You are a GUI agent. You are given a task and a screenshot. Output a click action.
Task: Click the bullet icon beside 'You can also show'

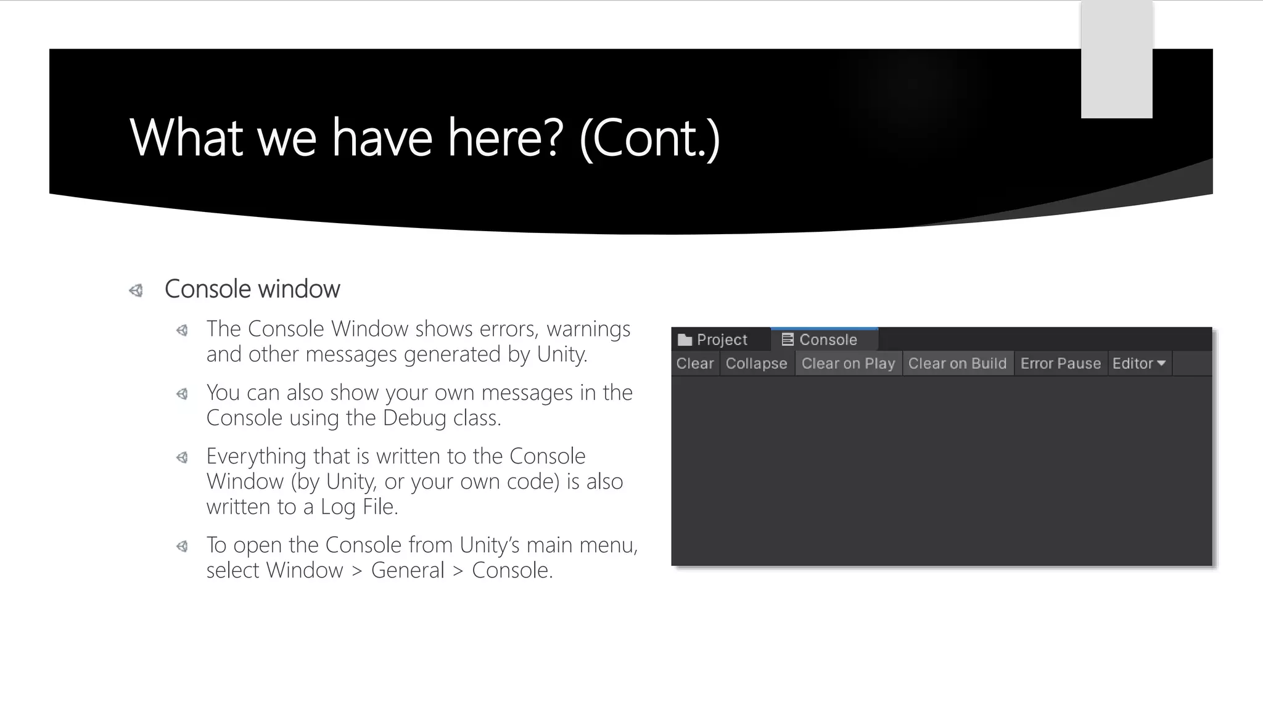pyautogui.click(x=182, y=394)
